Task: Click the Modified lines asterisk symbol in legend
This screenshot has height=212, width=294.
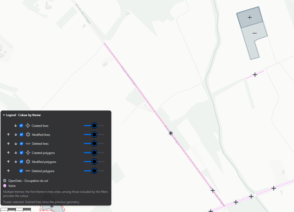Action: (28, 135)
